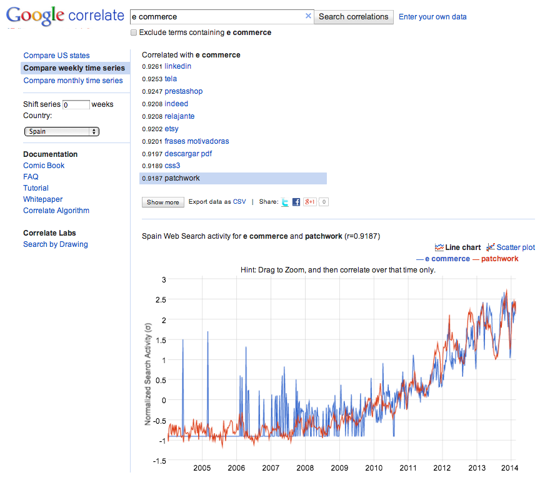Click the Show more button
Image resolution: width=555 pixels, height=480 pixels.
[x=163, y=202]
